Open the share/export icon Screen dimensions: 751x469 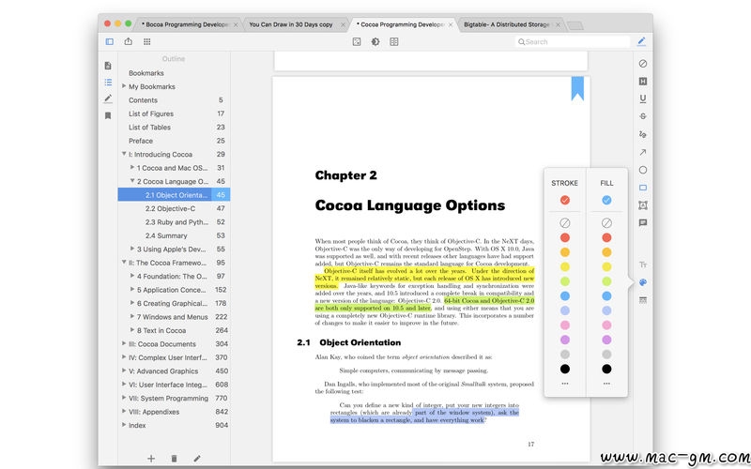tap(129, 41)
